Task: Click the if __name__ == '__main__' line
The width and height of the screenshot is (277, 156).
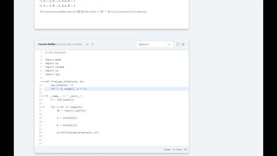Action: coord(64,96)
